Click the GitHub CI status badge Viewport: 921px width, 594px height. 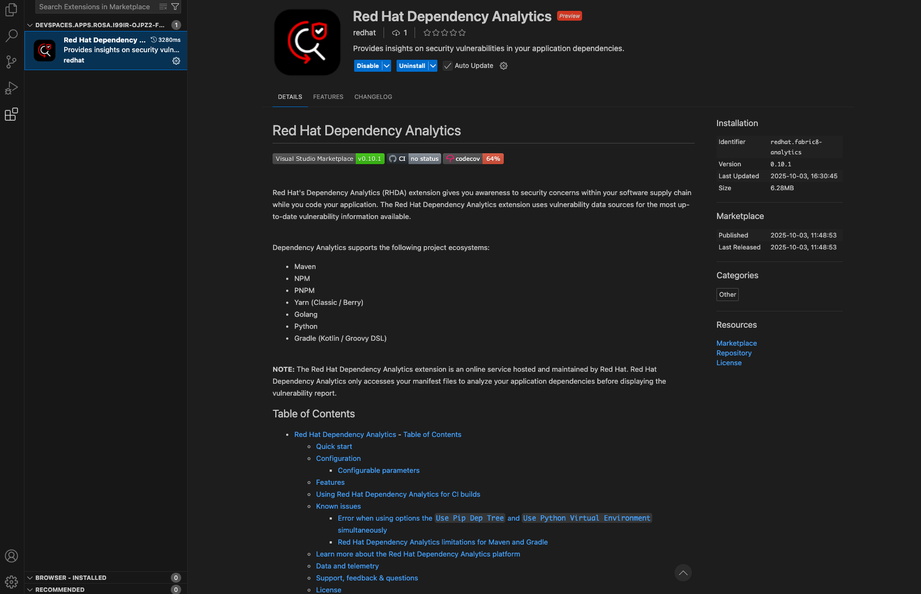(413, 159)
